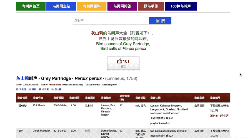Select the 15:00 time cell
250x138 pixels.
[x=72, y=131]
